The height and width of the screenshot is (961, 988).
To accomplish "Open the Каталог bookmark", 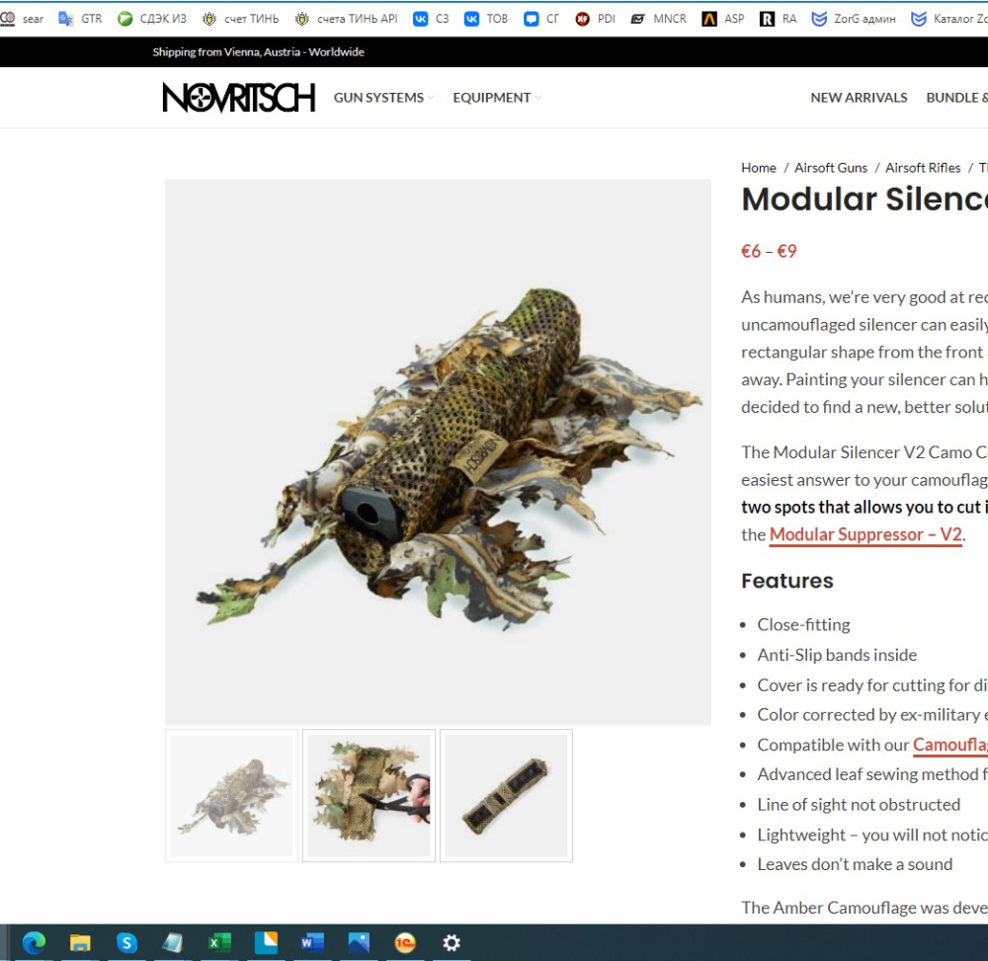I will click(948, 19).
